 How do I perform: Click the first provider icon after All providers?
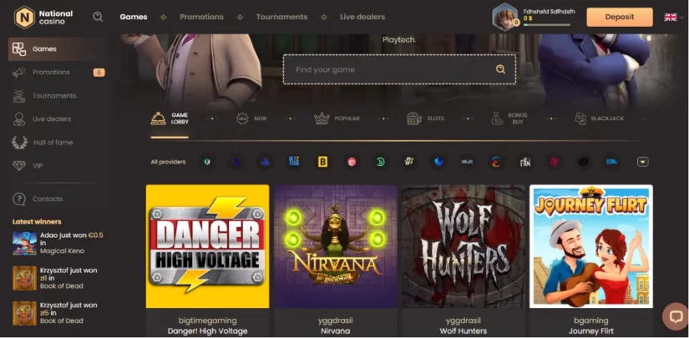206,162
